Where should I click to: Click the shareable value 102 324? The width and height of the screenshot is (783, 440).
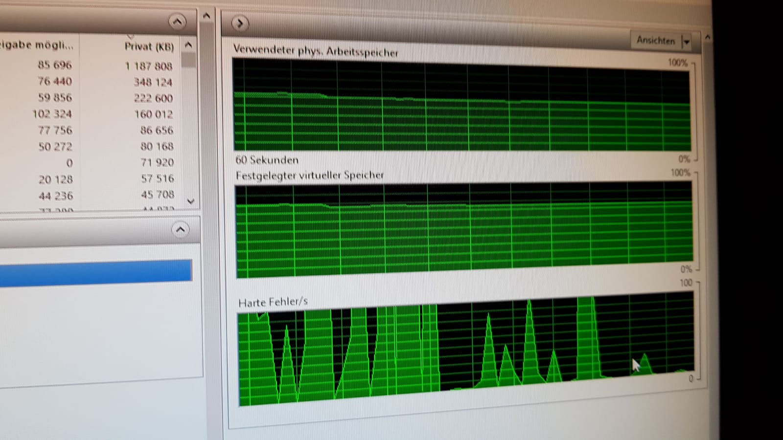(x=52, y=114)
